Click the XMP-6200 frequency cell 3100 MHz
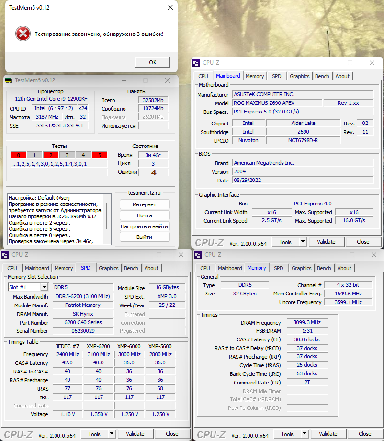 click(99, 354)
